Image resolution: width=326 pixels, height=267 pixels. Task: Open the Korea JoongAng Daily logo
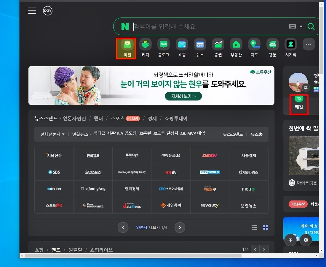pos(132,172)
